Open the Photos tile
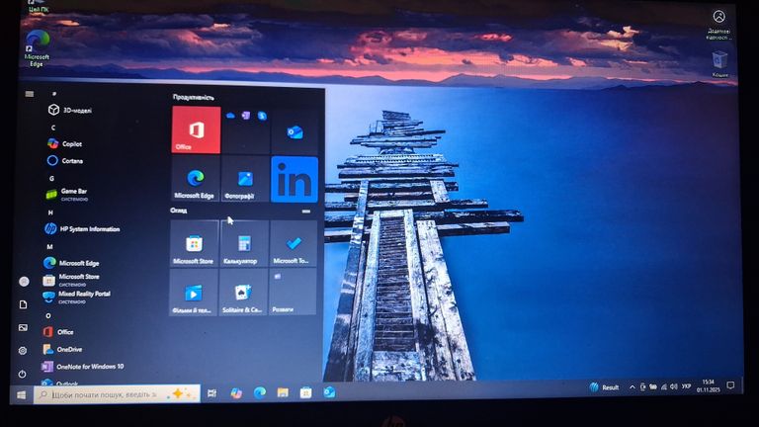759x427 pixels. click(x=244, y=180)
